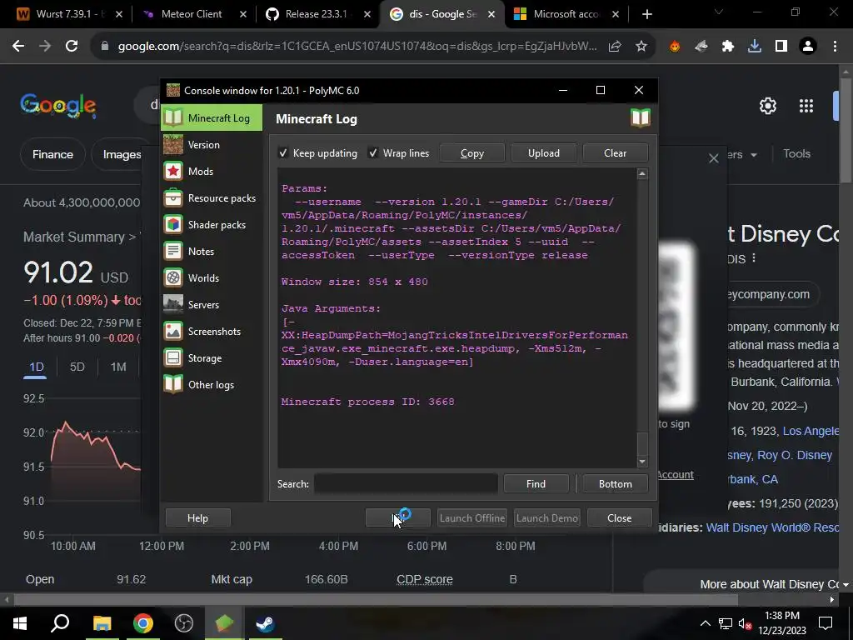Open a new browser tab
Viewport: 853px width, 640px height.
click(x=646, y=14)
